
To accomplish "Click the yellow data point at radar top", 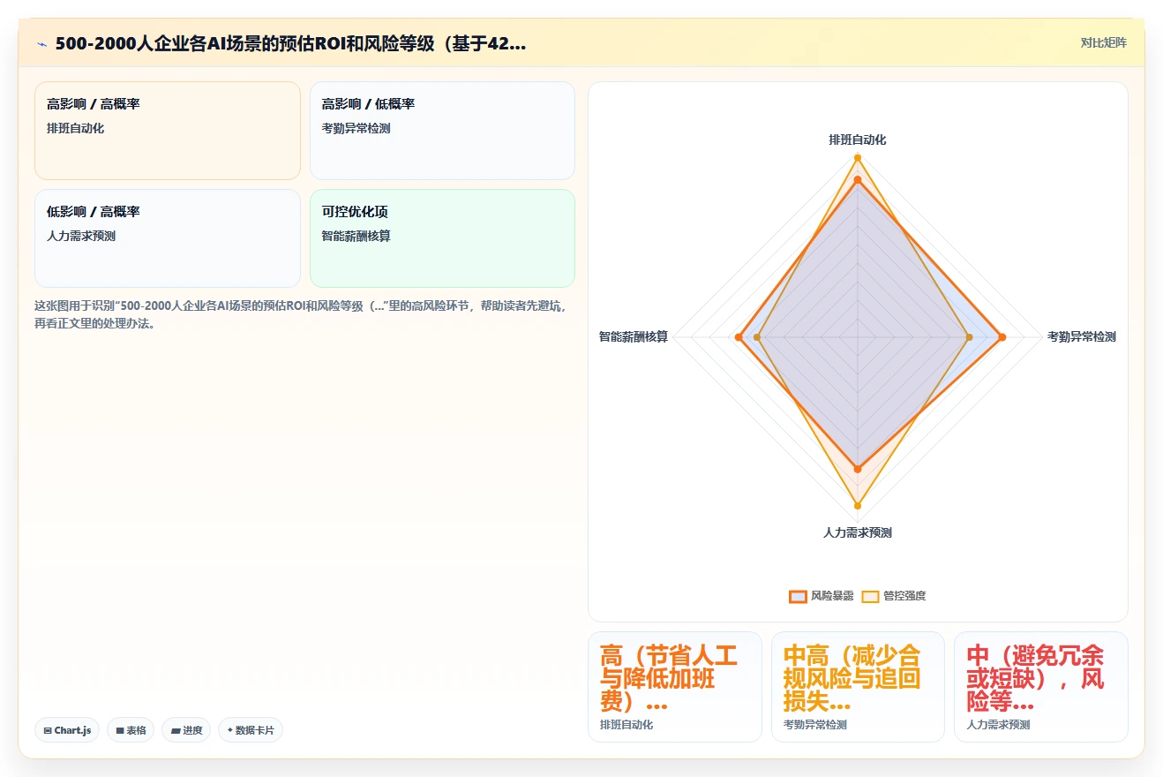I will pyautogui.click(x=857, y=157).
